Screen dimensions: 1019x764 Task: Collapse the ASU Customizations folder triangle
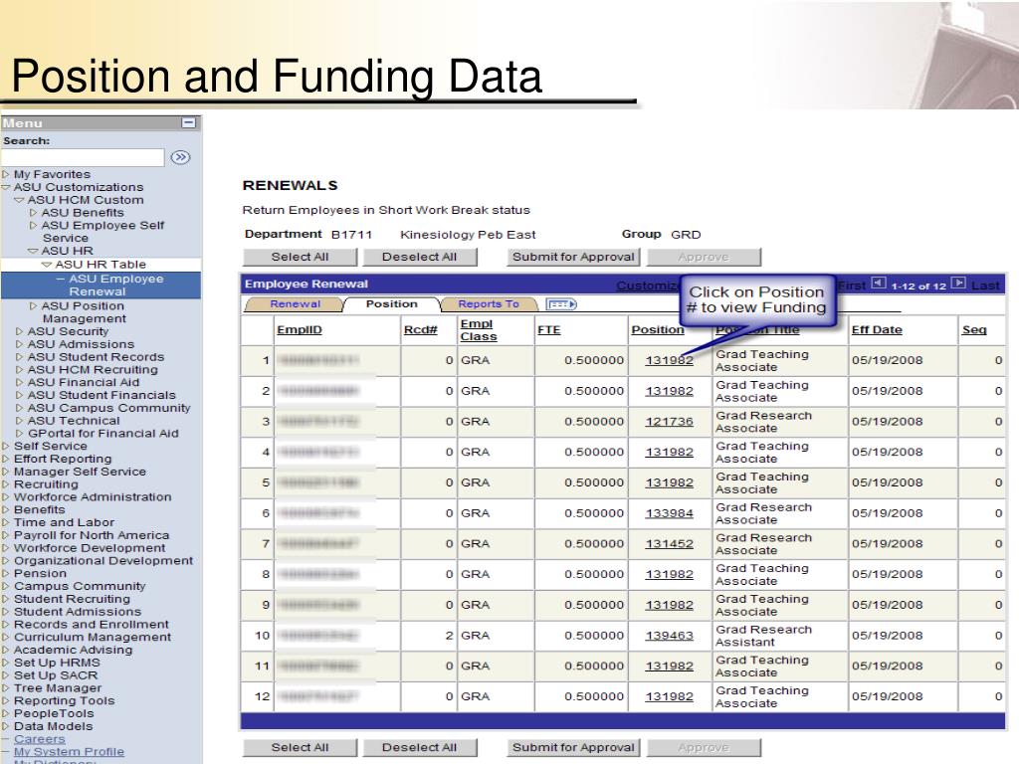[6, 187]
